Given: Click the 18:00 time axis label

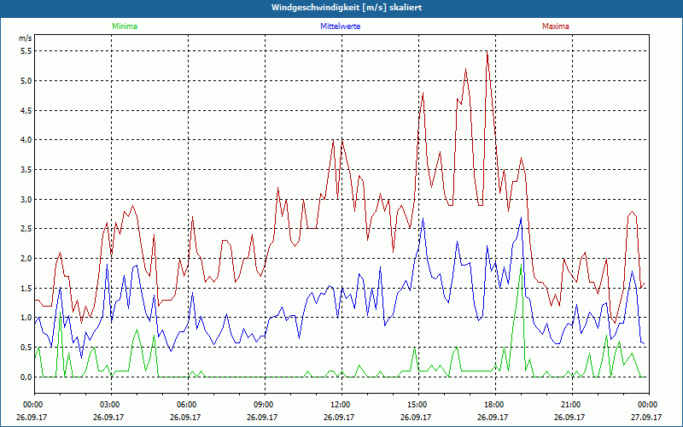Looking at the screenshot, I should pyautogui.click(x=494, y=405).
